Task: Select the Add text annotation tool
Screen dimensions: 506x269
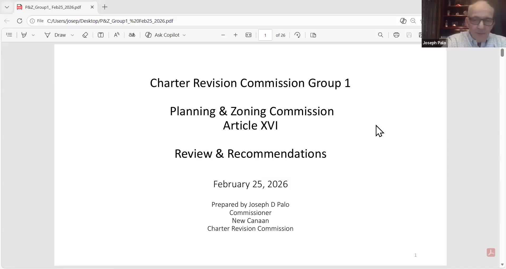Action: click(x=101, y=35)
